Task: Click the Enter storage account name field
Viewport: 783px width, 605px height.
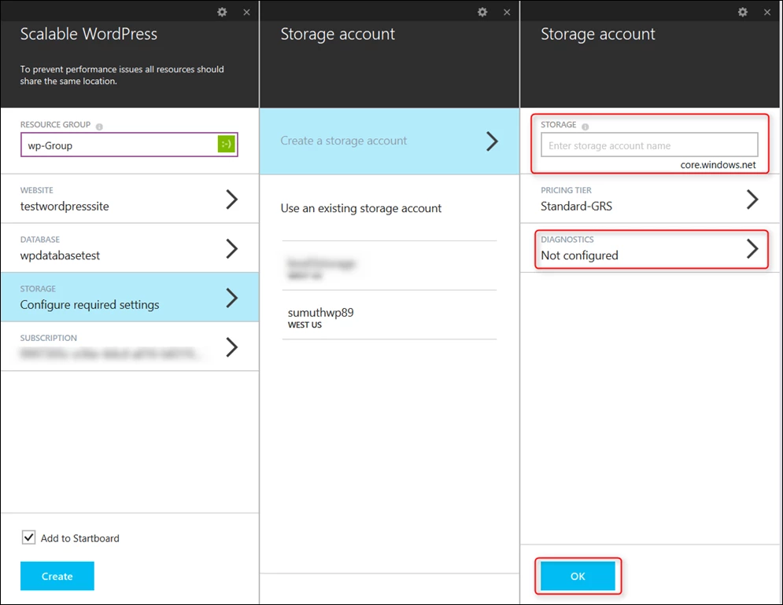Action: tap(649, 145)
